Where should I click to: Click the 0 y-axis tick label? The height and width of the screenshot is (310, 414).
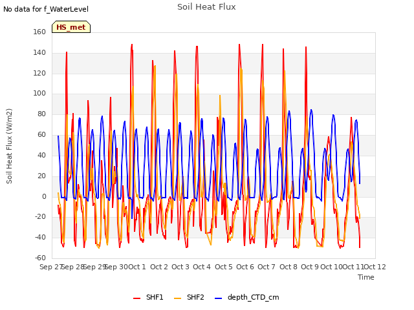tap(44, 196)
